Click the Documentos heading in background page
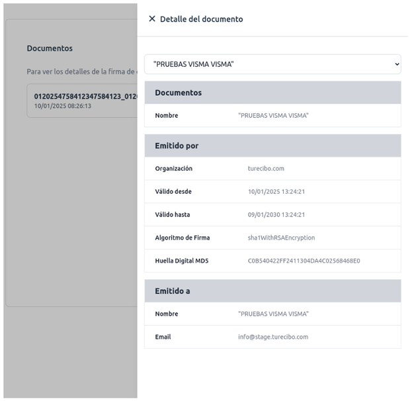The width and height of the screenshot is (410, 401). tap(50, 48)
